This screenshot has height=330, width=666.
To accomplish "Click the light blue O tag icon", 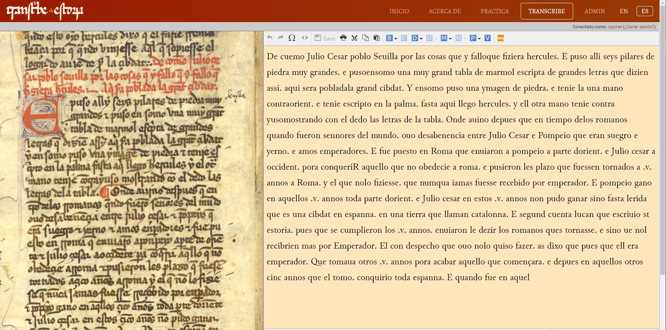I will tap(429, 38).
